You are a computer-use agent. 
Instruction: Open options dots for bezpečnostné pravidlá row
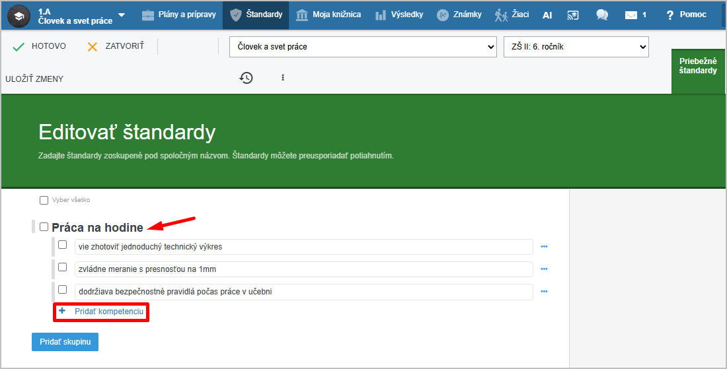point(545,291)
